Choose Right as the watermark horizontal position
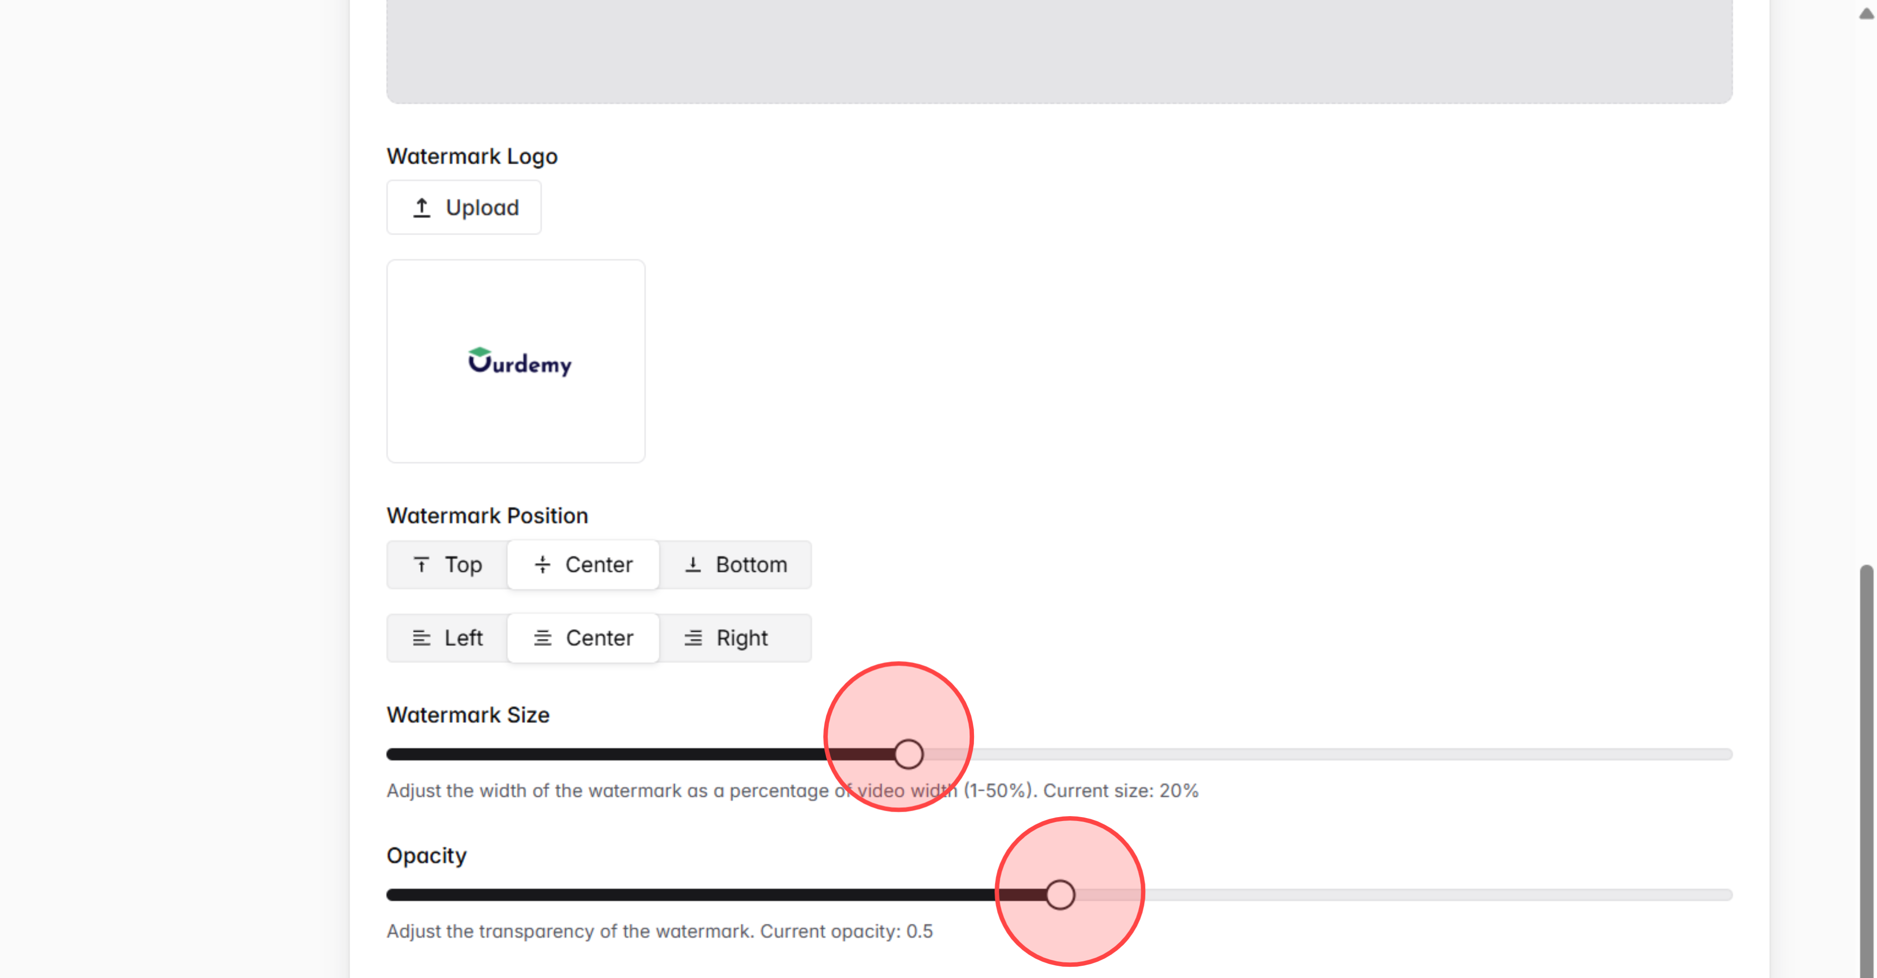 735,638
